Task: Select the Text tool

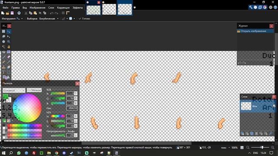Action: click(x=3, y=72)
